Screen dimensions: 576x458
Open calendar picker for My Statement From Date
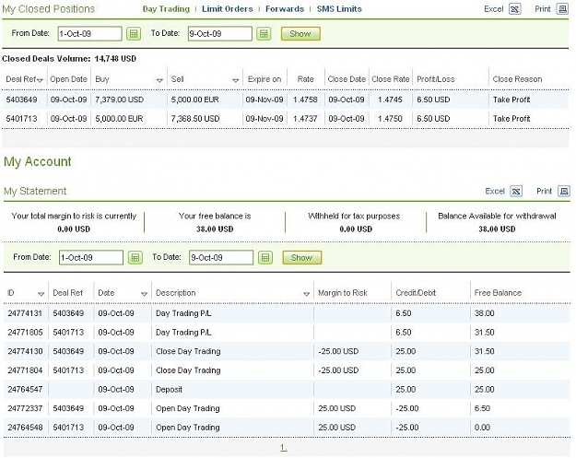[135, 257]
